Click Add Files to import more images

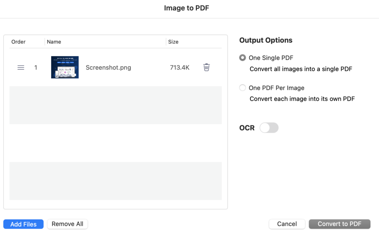click(23, 224)
